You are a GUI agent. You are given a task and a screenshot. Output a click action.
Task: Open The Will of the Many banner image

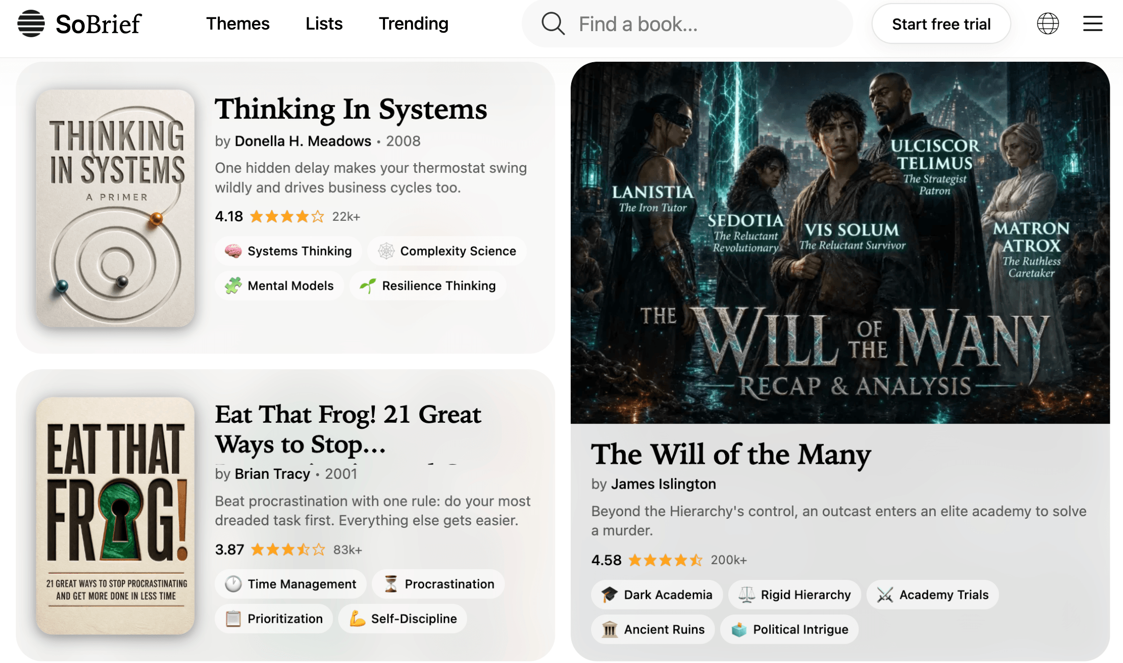[840, 243]
